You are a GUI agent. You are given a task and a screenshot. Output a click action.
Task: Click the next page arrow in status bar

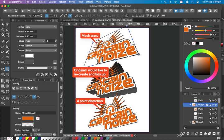[98, 135]
